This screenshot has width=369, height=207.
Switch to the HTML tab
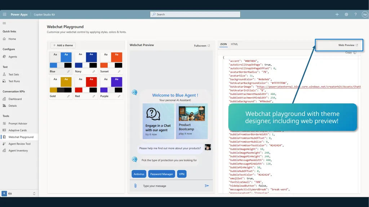[234, 44]
